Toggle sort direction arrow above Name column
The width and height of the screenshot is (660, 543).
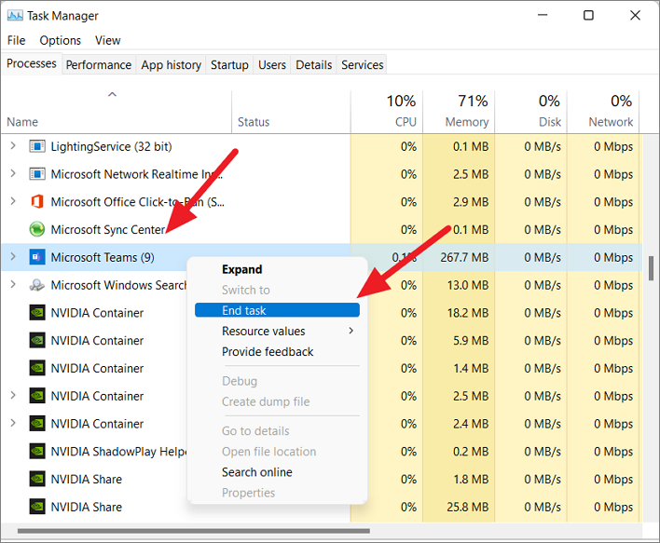coord(112,95)
